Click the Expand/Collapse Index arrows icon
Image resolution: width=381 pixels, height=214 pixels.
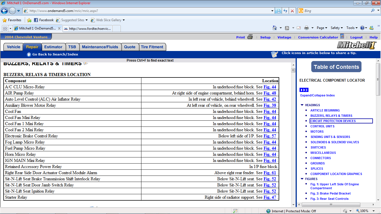[x=304, y=90]
